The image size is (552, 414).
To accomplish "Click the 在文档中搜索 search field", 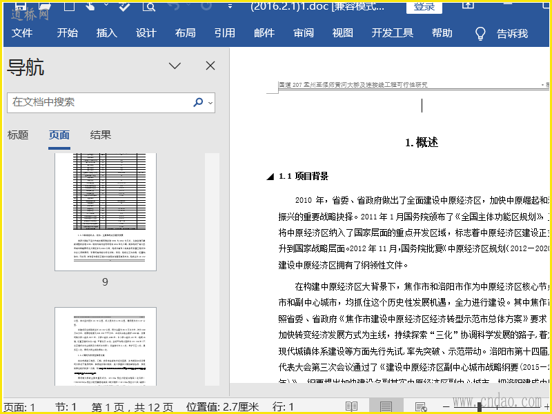I will pyautogui.click(x=111, y=102).
